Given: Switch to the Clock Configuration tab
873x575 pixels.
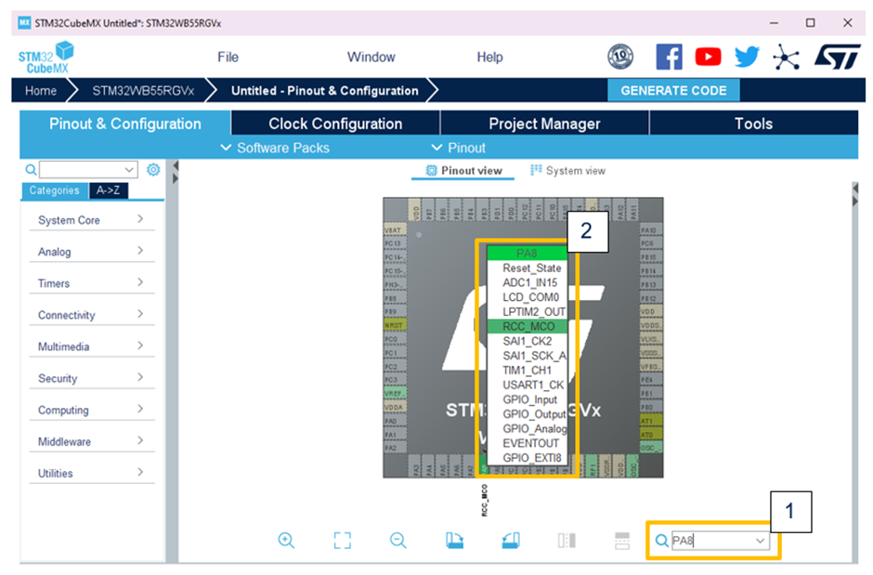Looking at the screenshot, I should click(x=334, y=123).
